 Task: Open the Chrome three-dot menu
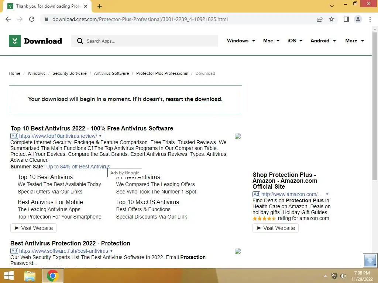click(x=370, y=19)
